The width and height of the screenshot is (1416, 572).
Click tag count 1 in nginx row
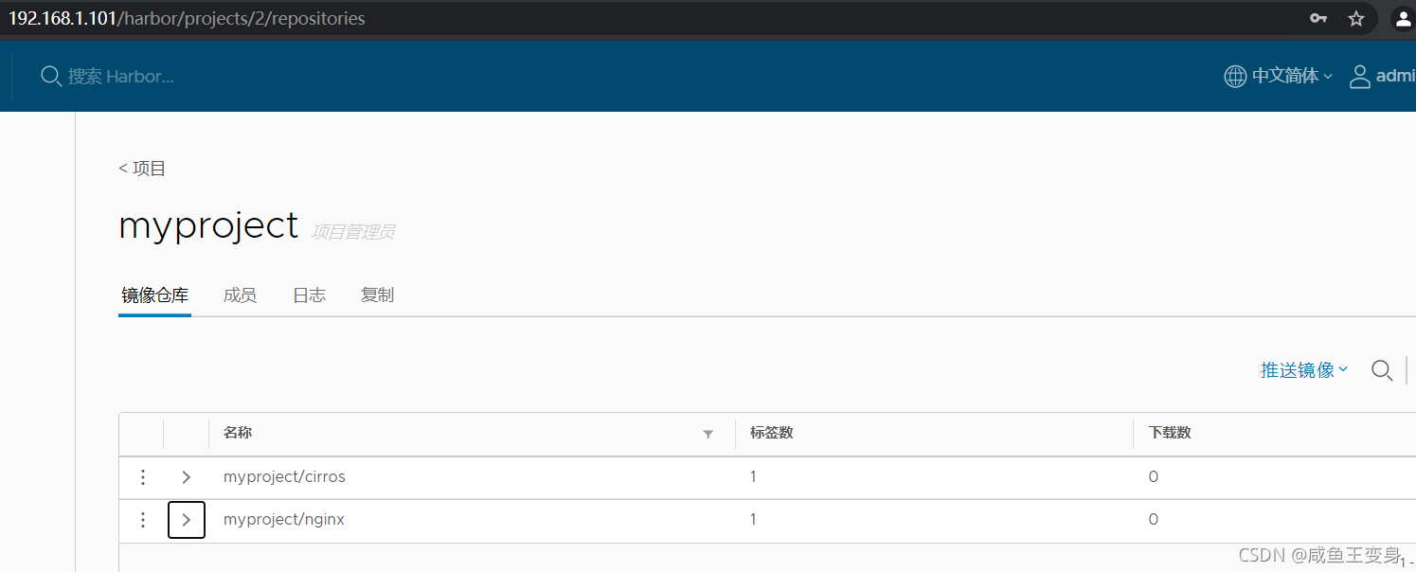pos(753,520)
